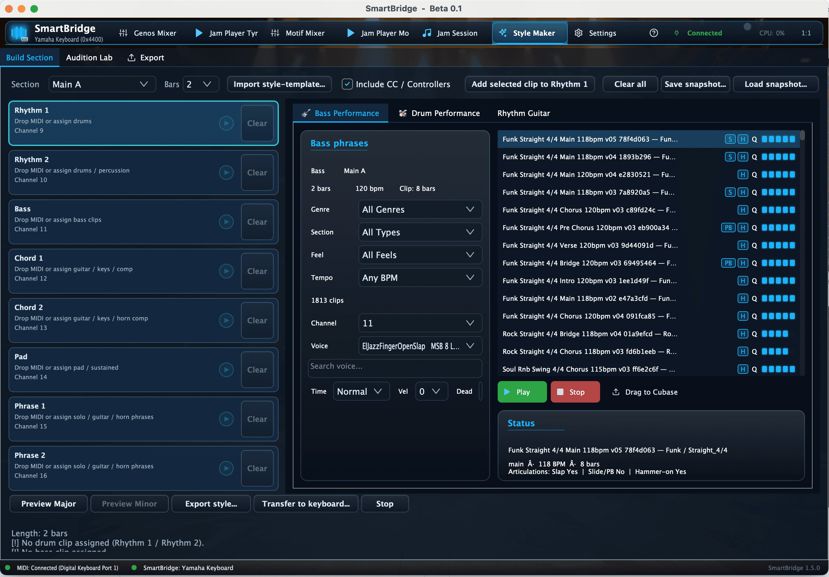
Task: Click PB badge on Pre Chorus clip
Action: [728, 228]
